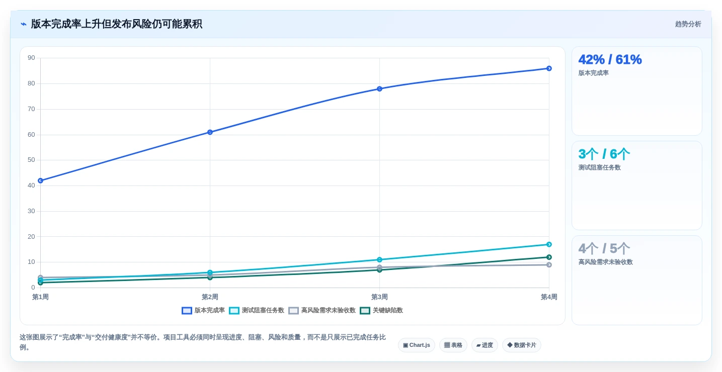This screenshot has height=372, width=722.
Task: Open the 4个 / 5个 高风险需求未验收数 card
Action: tap(636, 280)
